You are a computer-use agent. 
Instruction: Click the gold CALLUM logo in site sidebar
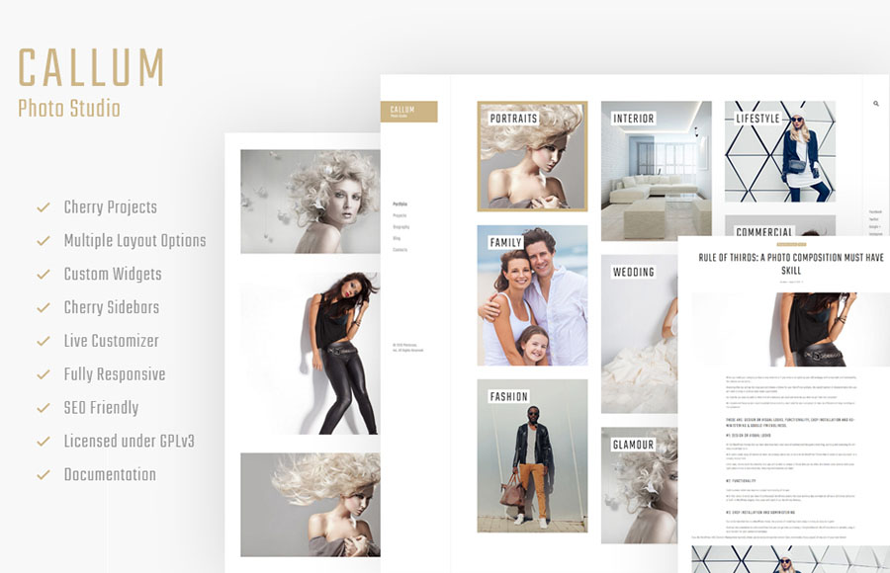pyautogui.click(x=408, y=112)
